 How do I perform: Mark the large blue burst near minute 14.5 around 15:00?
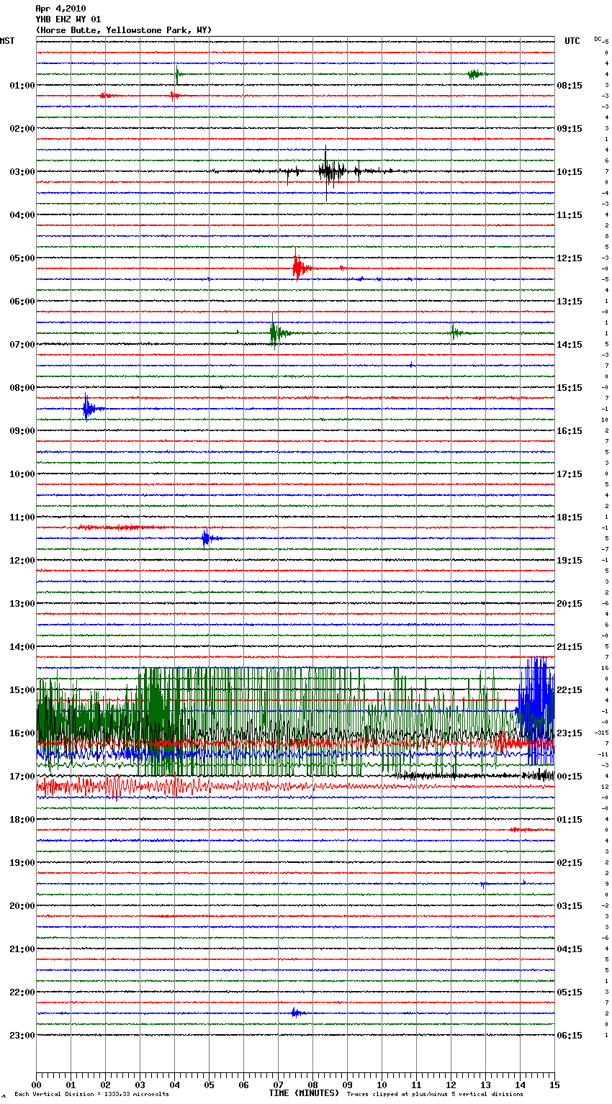click(536, 709)
